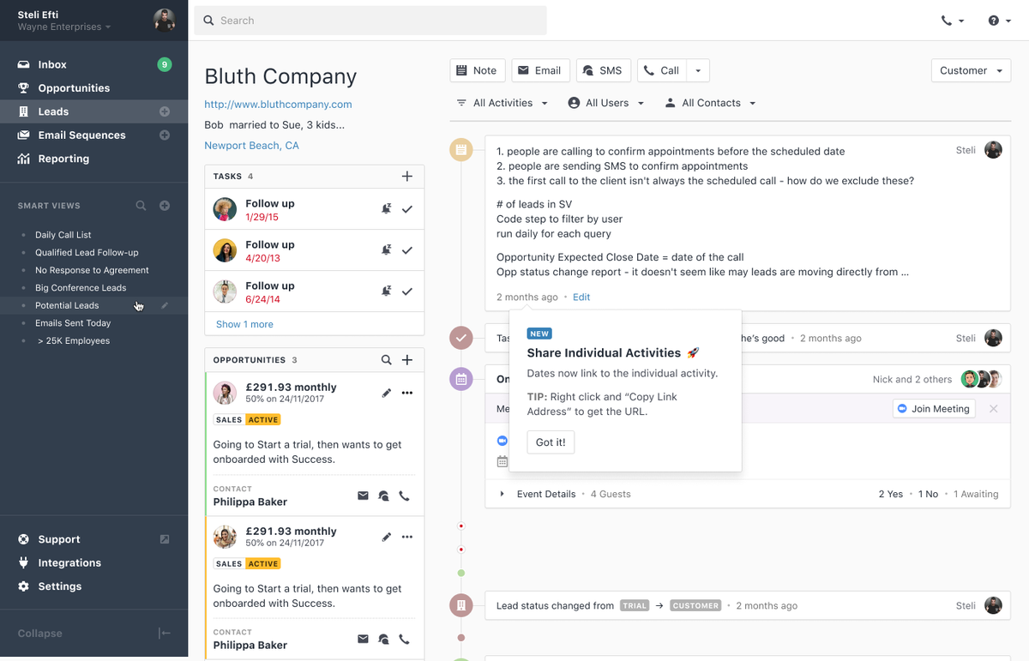
Task: Dismiss the popover with Got it!
Action: [551, 442]
